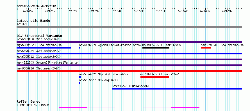Click the magenta LPHN3-AS1 gene line
The image size is (250, 111).
129,108
